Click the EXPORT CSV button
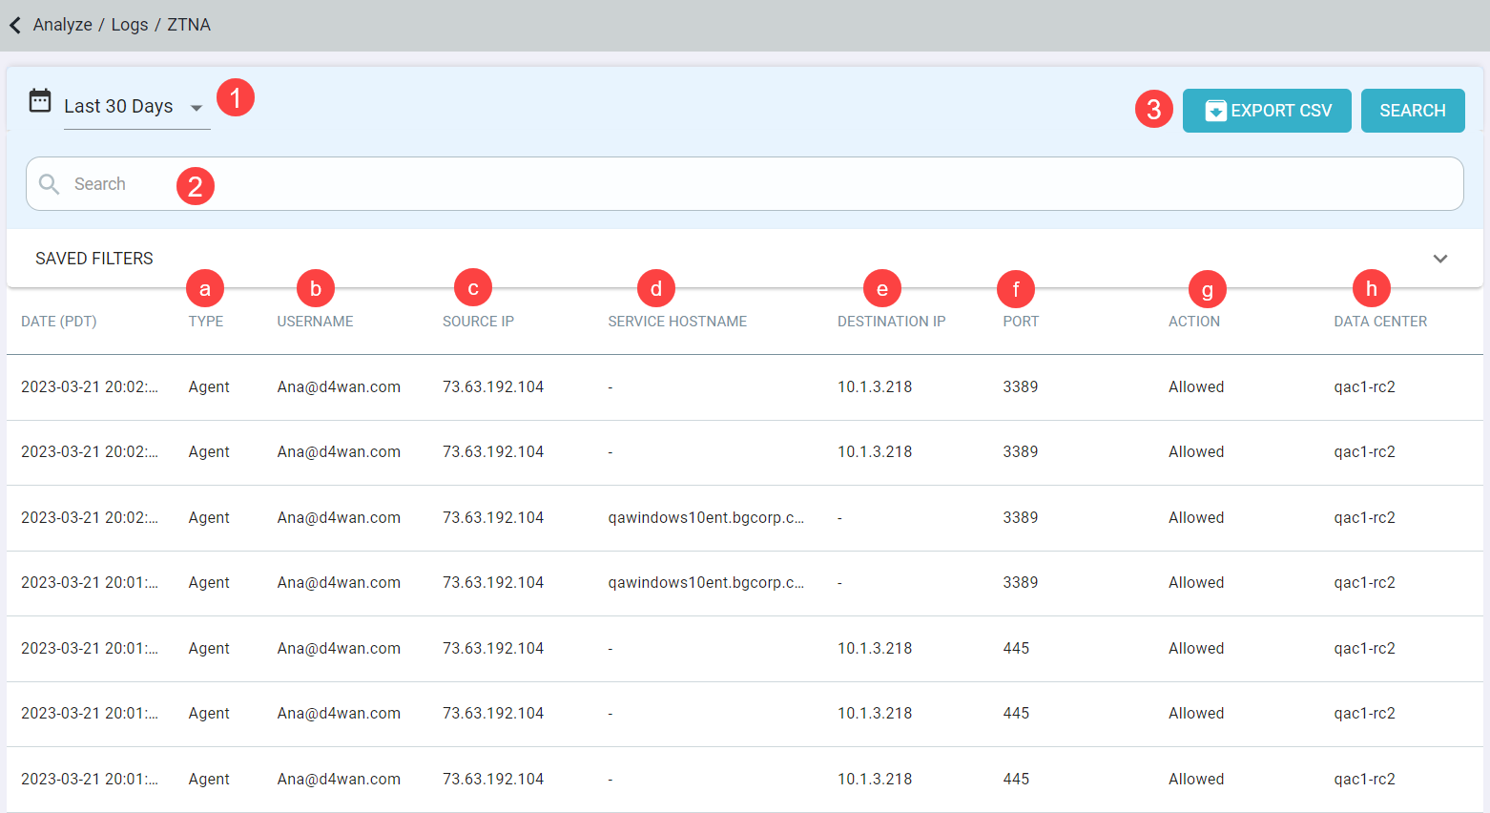The image size is (1490, 813). tap(1267, 110)
